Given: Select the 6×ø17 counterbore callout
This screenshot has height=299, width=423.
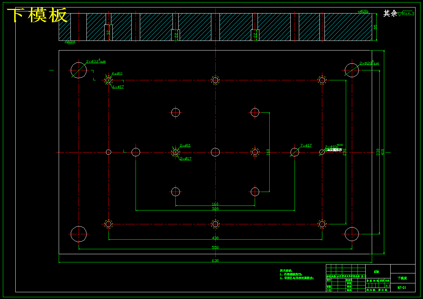Looking at the screenshot, I should (x=118, y=87).
